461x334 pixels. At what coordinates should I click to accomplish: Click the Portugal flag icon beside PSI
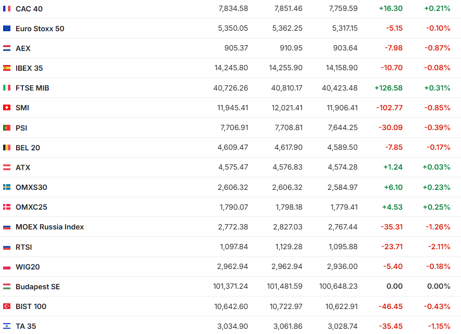click(x=7, y=128)
